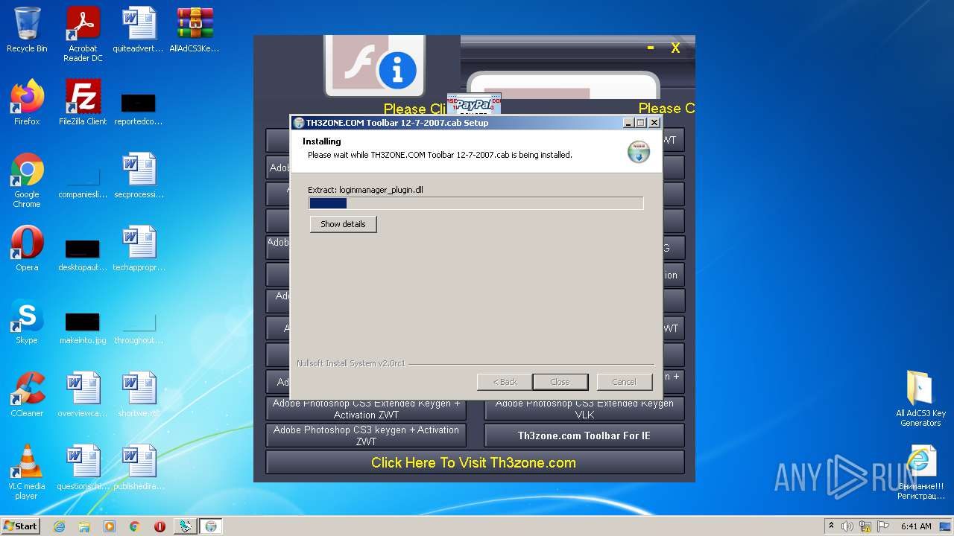Launch Google Chrome desktop shortcut
Viewport: 954px width, 536px height.
click(x=27, y=181)
